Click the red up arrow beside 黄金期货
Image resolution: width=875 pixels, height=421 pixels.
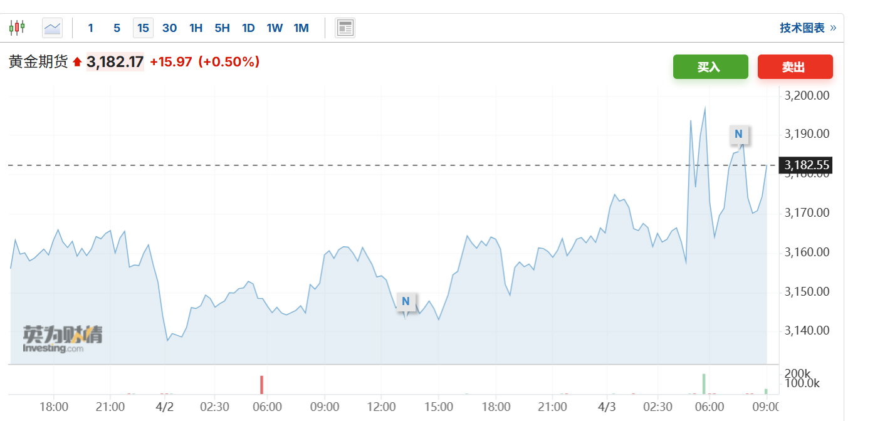tap(77, 62)
